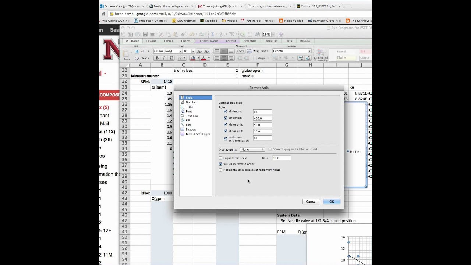Open Holden's Blog bookmark

(x=291, y=21)
